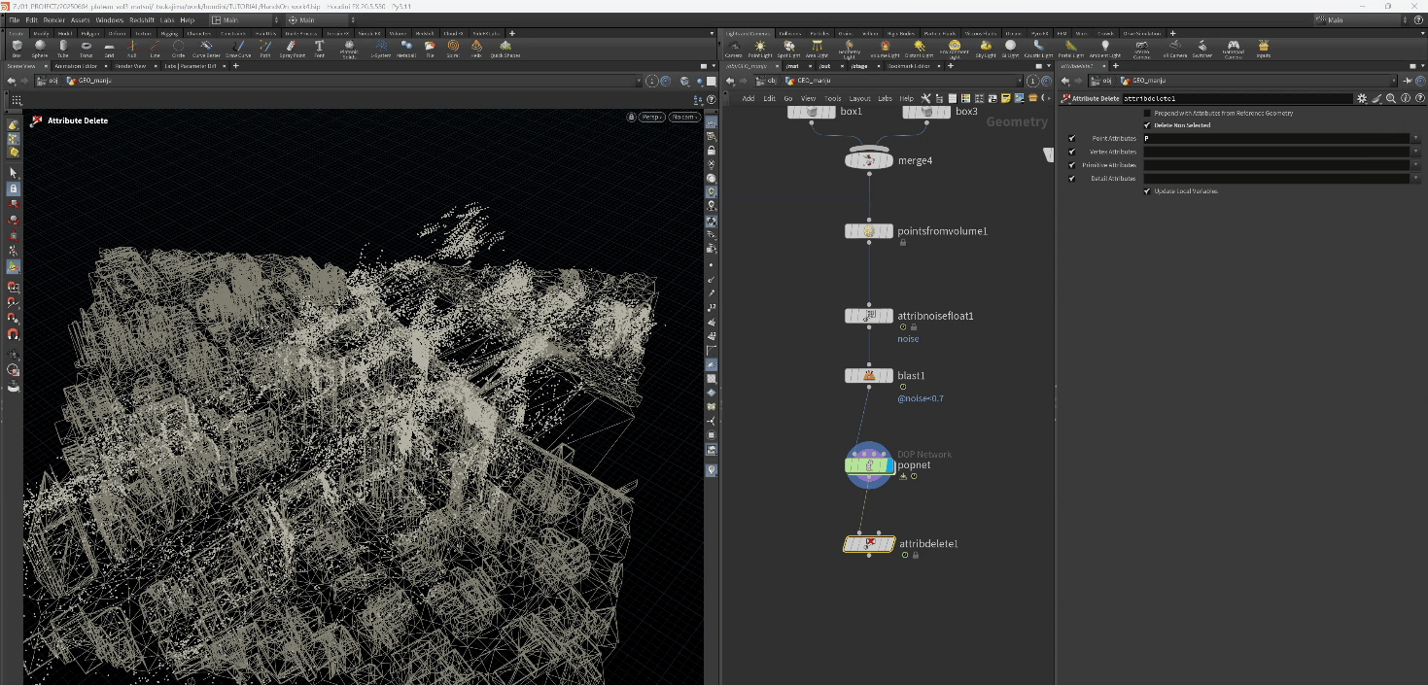1428x685 pixels.
Task: Open the Render menu
Action: tap(53, 19)
